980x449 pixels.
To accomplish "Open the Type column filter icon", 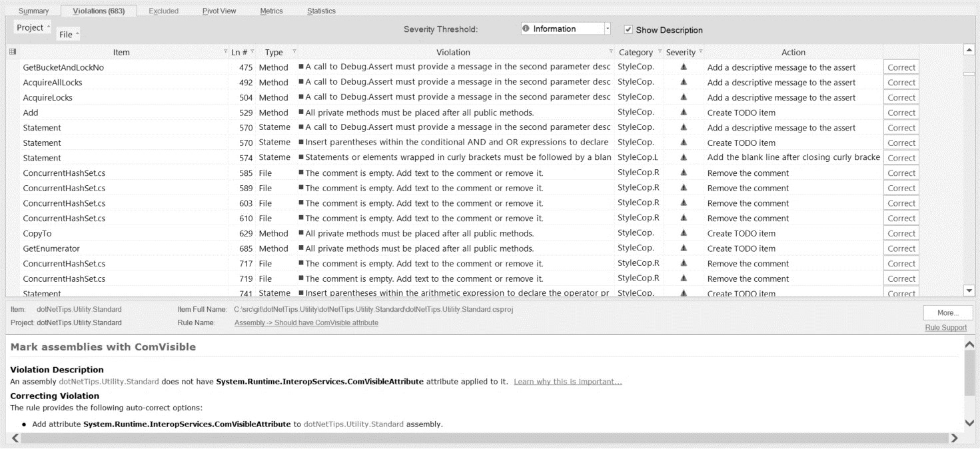I will click(x=294, y=52).
